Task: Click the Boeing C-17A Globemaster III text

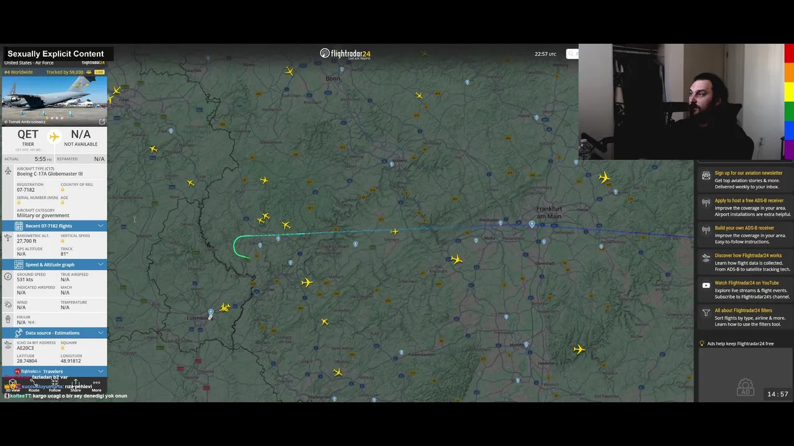Action: [x=49, y=174]
